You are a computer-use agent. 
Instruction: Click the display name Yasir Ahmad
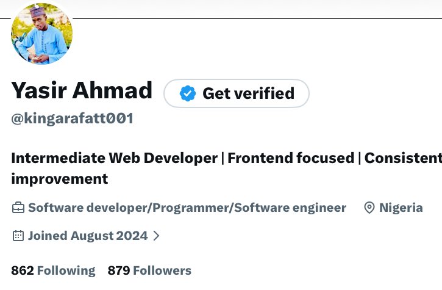click(x=82, y=91)
